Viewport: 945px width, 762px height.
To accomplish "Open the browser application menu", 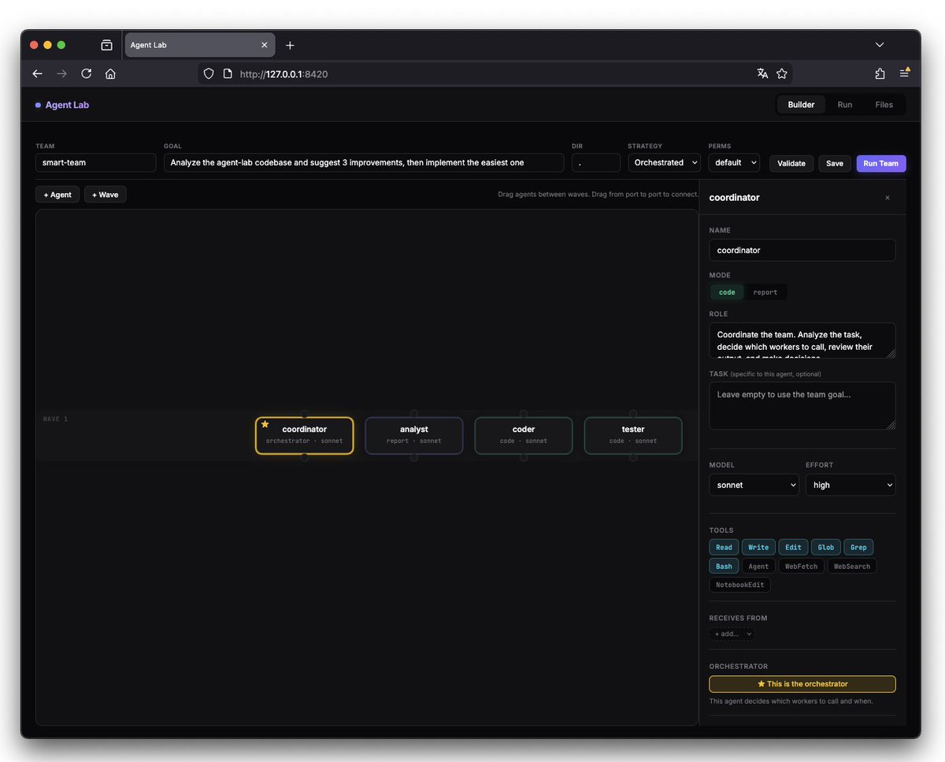I will pos(905,73).
